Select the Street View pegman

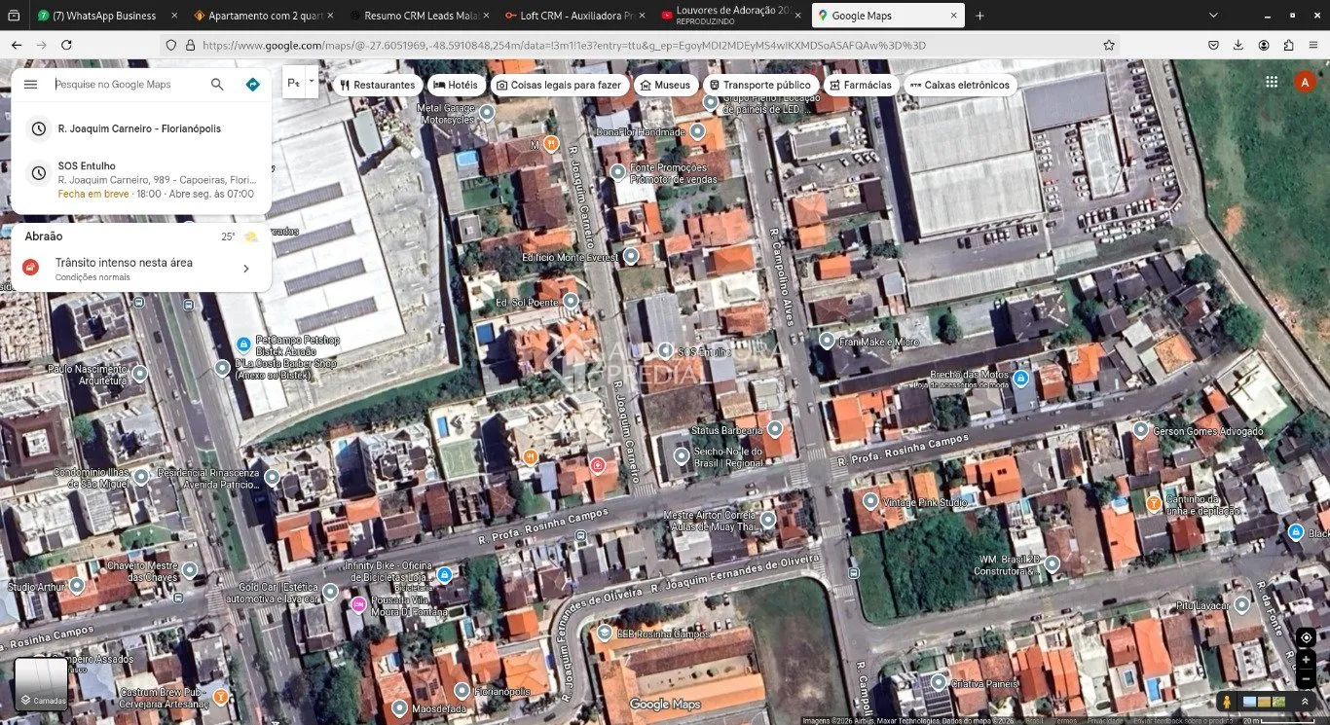1227,702
